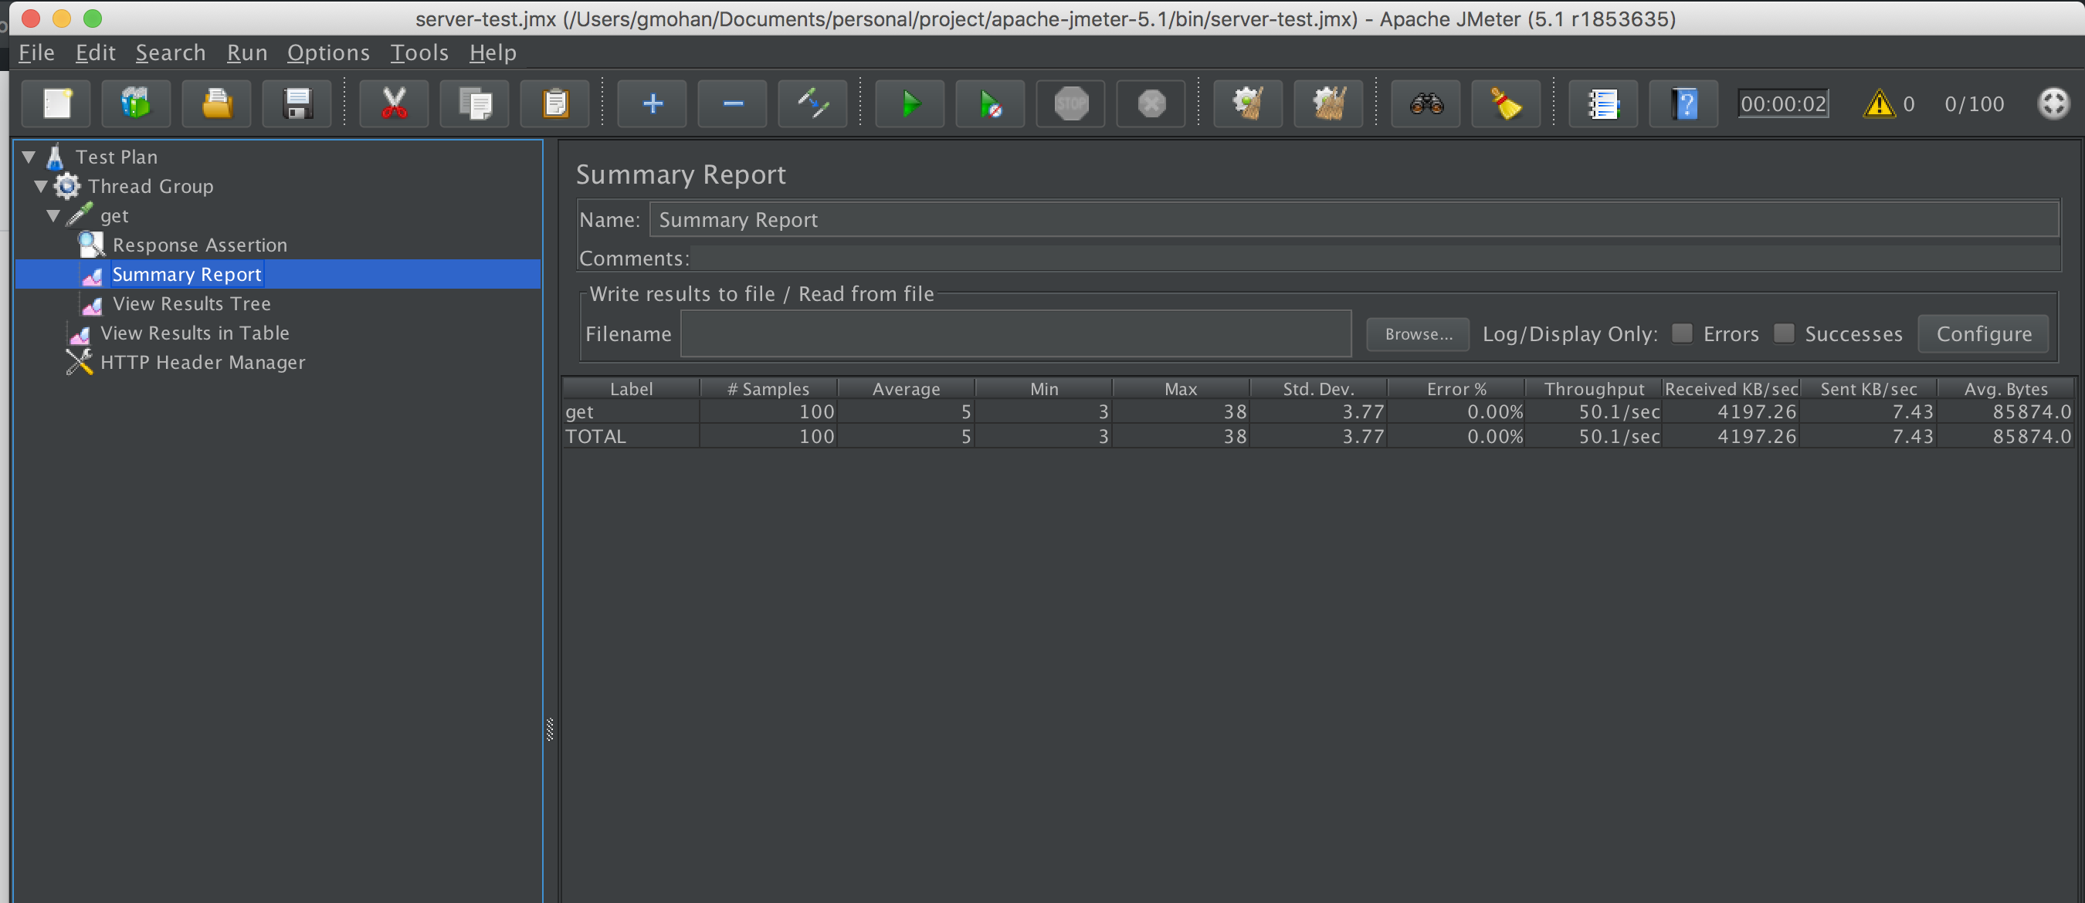Screen dimensions: 2085x903
Task: Click Start no pauses icon
Action: pyautogui.click(x=990, y=103)
